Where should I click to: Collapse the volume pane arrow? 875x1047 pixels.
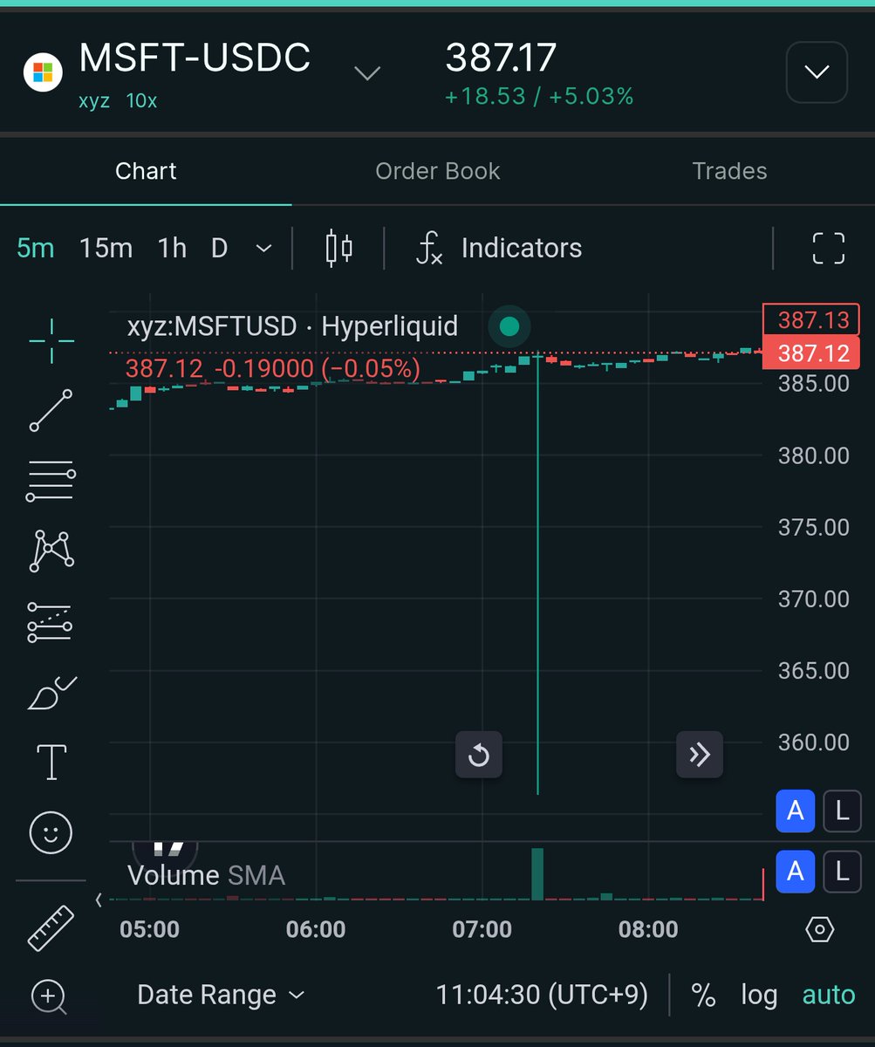98,899
